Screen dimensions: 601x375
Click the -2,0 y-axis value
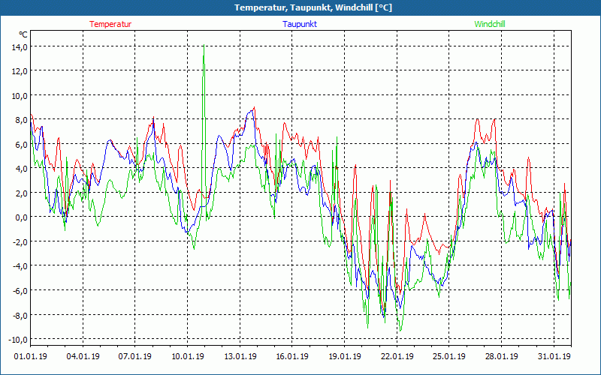(20, 241)
